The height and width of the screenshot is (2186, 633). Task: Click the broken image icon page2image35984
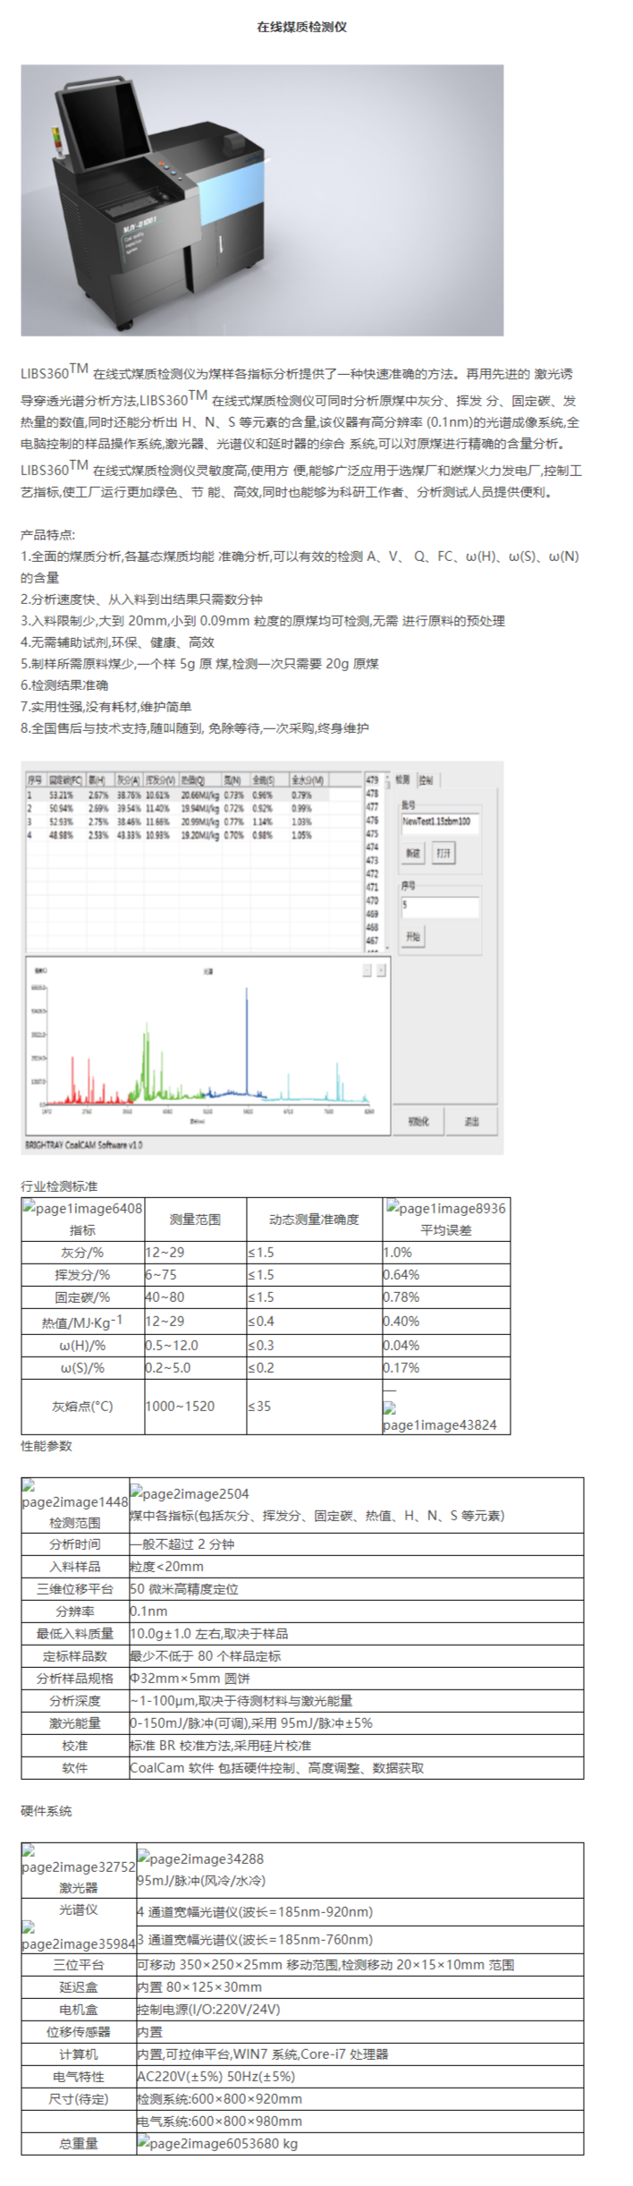click(79, 1935)
